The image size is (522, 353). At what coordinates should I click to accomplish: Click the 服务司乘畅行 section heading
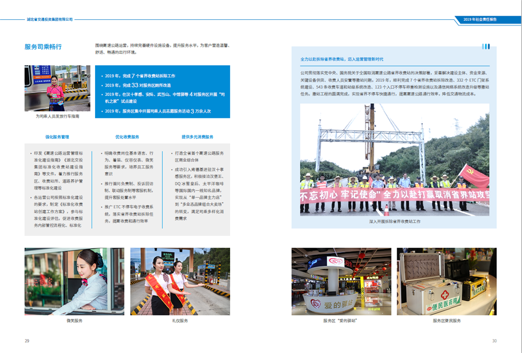[43, 47]
